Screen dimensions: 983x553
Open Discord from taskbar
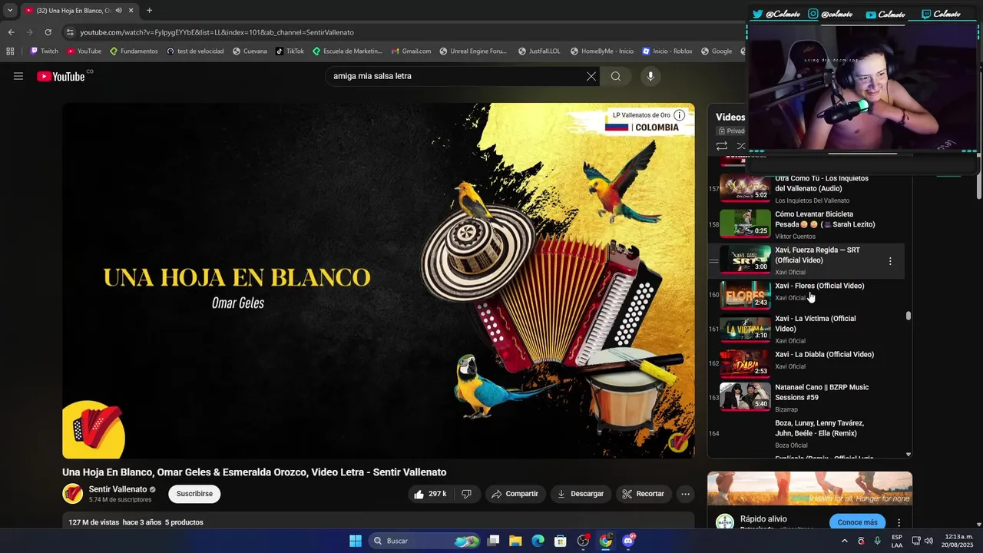click(628, 541)
